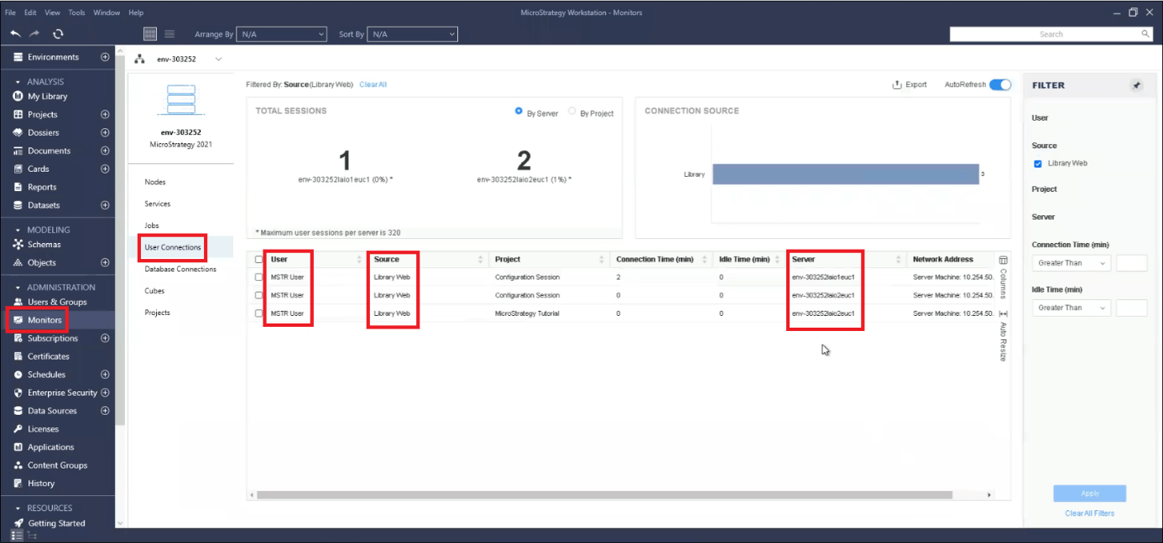
Task: Toggle the AutoRefresh switch
Action: [1000, 85]
